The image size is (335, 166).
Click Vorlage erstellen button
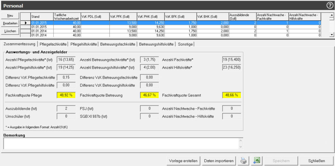(x=183, y=161)
